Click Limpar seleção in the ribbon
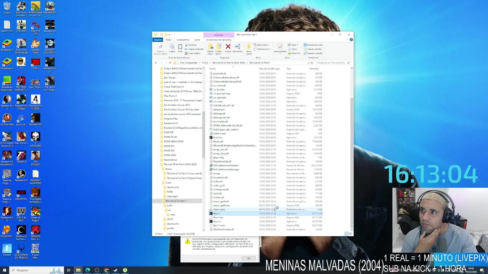The width and height of the screenshot is (488, 274). (x=313, y=49)
